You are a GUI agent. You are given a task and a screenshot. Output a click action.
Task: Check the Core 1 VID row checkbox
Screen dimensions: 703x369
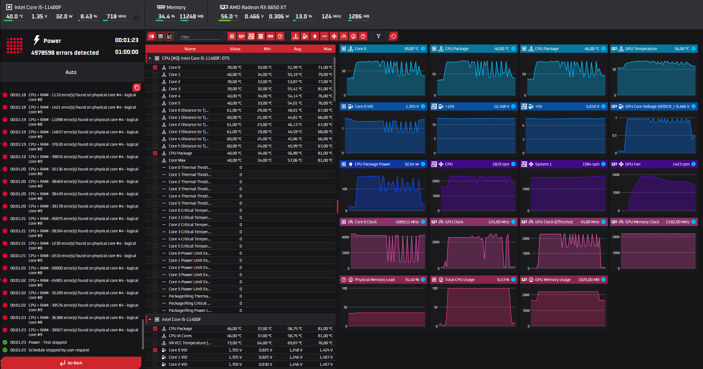click(155, 357)
